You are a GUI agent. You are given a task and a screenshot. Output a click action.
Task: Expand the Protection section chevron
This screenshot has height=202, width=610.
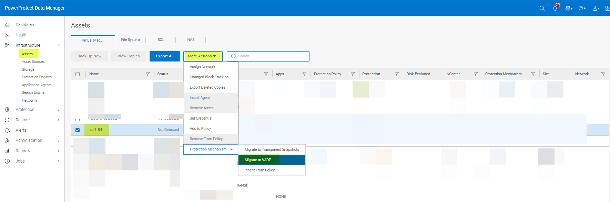59,110
